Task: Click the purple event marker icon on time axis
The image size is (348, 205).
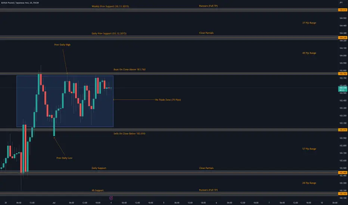Action: pos(111,198)
